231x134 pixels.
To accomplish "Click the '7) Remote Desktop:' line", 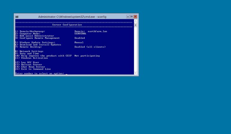I will coord(29,47).
